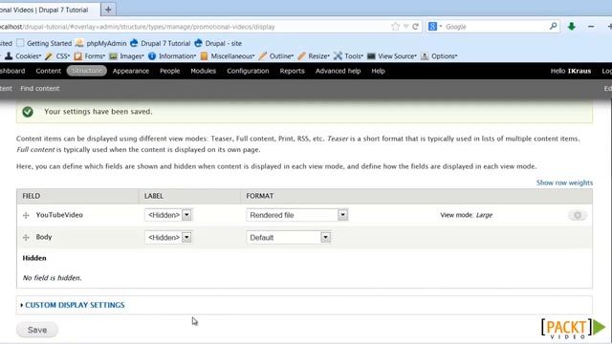Grab the Body row drag handle
The height and width of the screenshot is (344, 612).
[26, 238]
